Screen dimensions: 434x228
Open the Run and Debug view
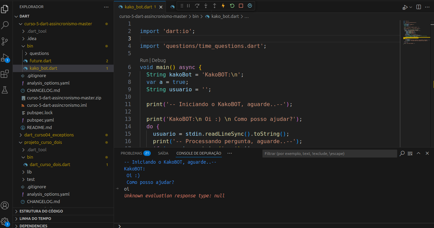(5, 58)
